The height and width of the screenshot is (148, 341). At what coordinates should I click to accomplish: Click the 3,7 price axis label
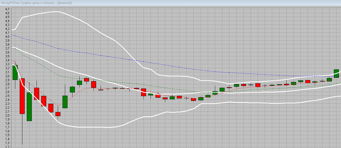pos(7,48)
